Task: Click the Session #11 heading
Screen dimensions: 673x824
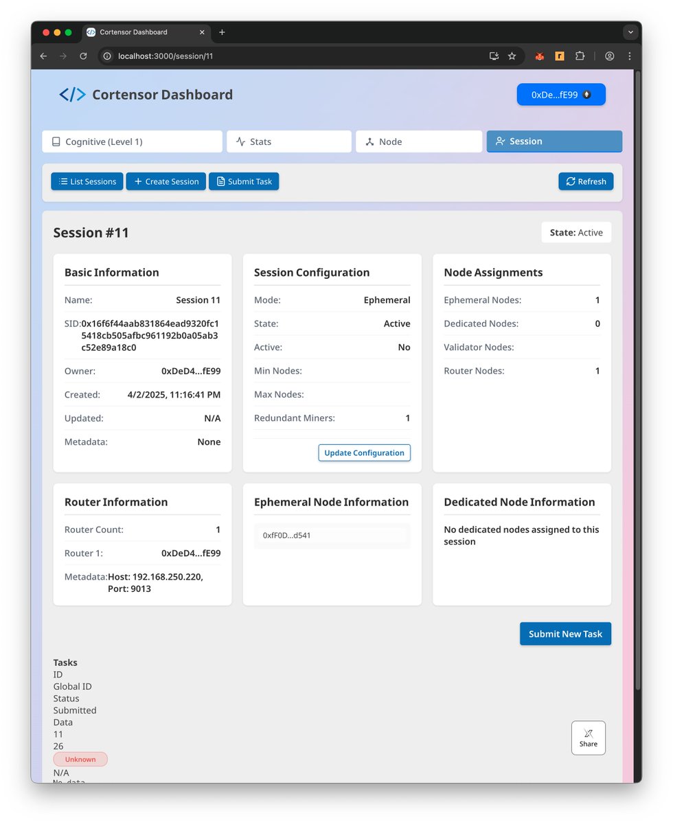Action: click(91, 233)
